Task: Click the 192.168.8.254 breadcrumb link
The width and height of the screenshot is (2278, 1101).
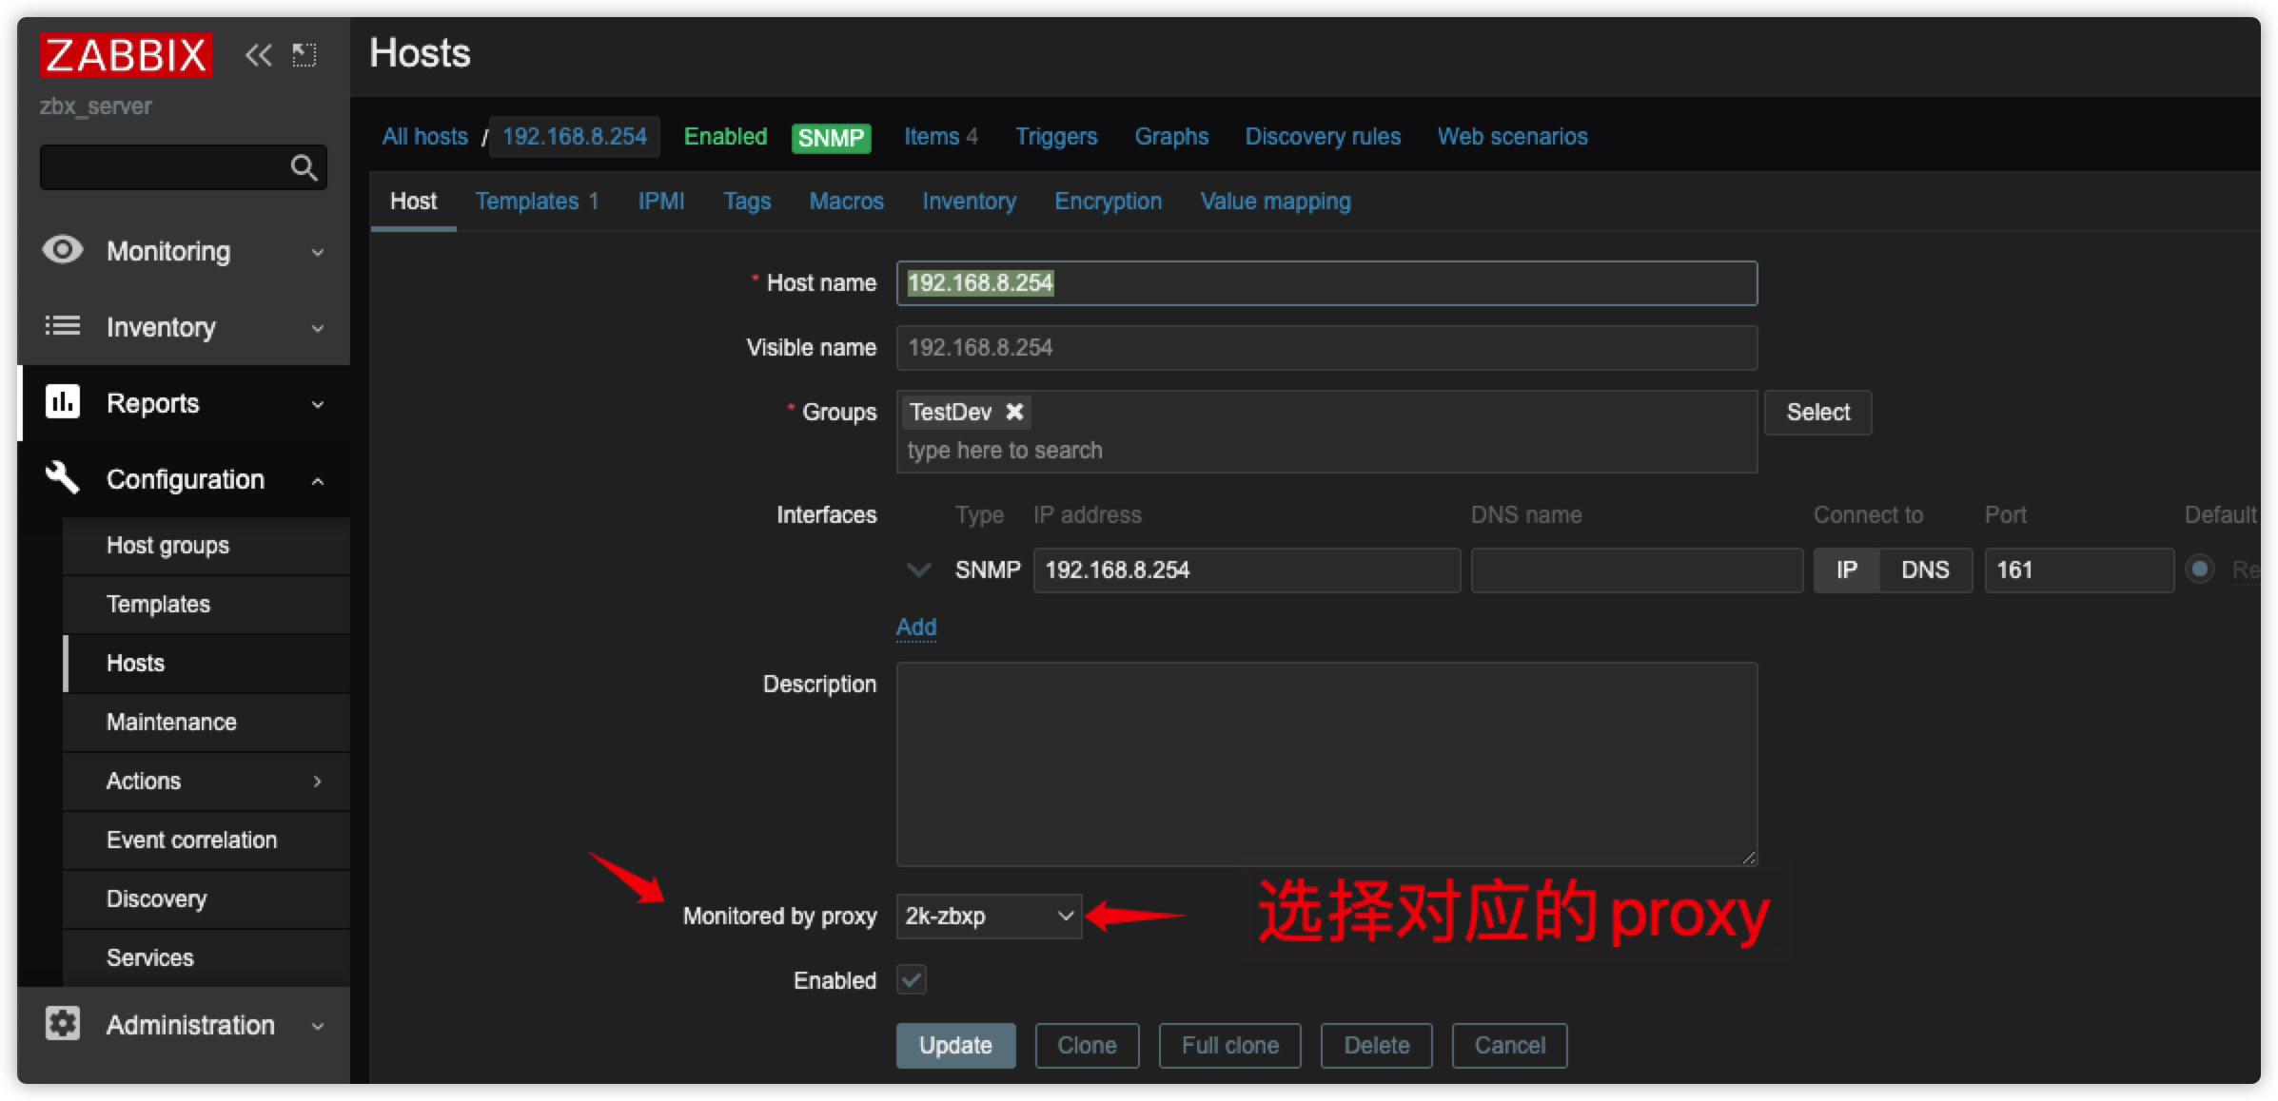Action: pos(575,136)
